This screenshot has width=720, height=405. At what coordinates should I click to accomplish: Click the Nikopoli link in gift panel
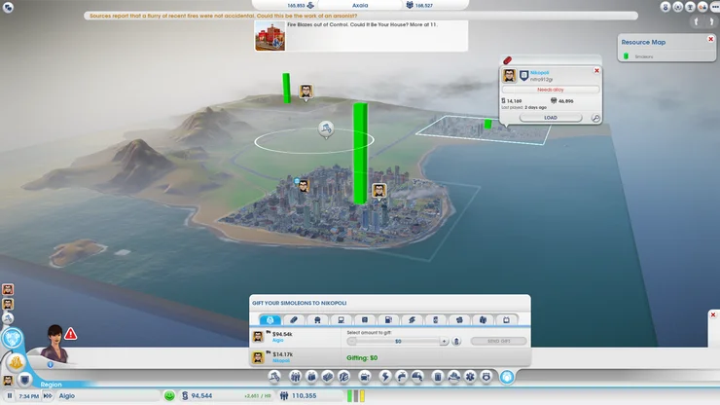tap(281, 360)
